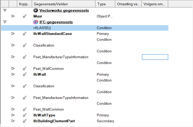The height and width of the screenshot is (127, 193).
Task: Collapse the IFC-gegevenssets group
Action: 5,22
